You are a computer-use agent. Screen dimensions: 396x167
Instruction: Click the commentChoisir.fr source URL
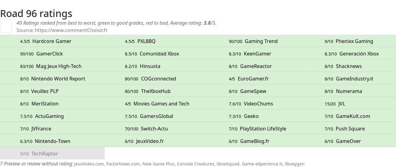coord(71,30)
